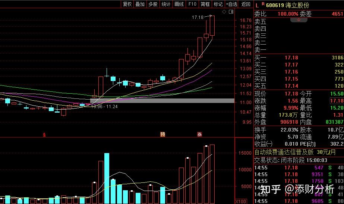Open the X100 volume scale selector
Screen dimensions: 344x204
[x=241, y=201]
